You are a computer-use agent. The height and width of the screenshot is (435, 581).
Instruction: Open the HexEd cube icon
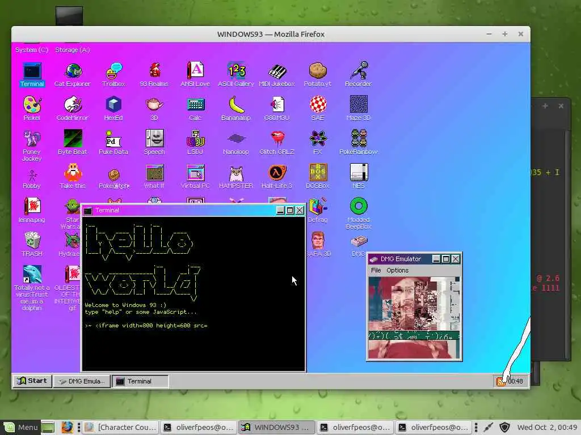113,108
